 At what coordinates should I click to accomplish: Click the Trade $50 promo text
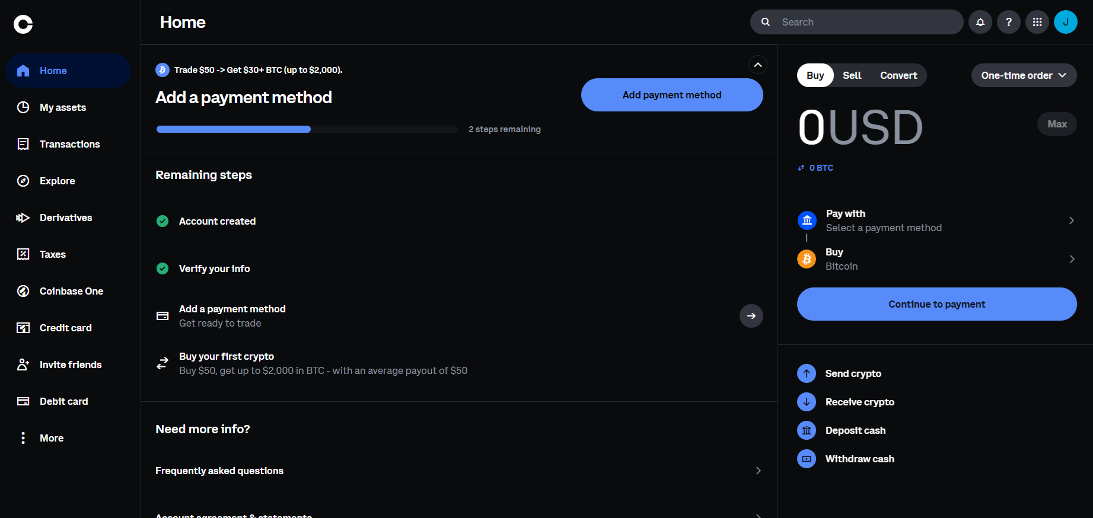coord(259,70)
